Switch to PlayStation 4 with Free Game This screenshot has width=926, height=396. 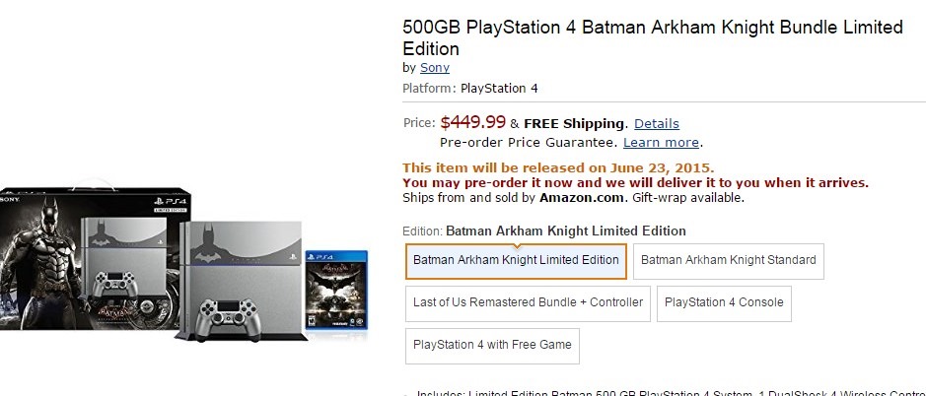(492, 346)
